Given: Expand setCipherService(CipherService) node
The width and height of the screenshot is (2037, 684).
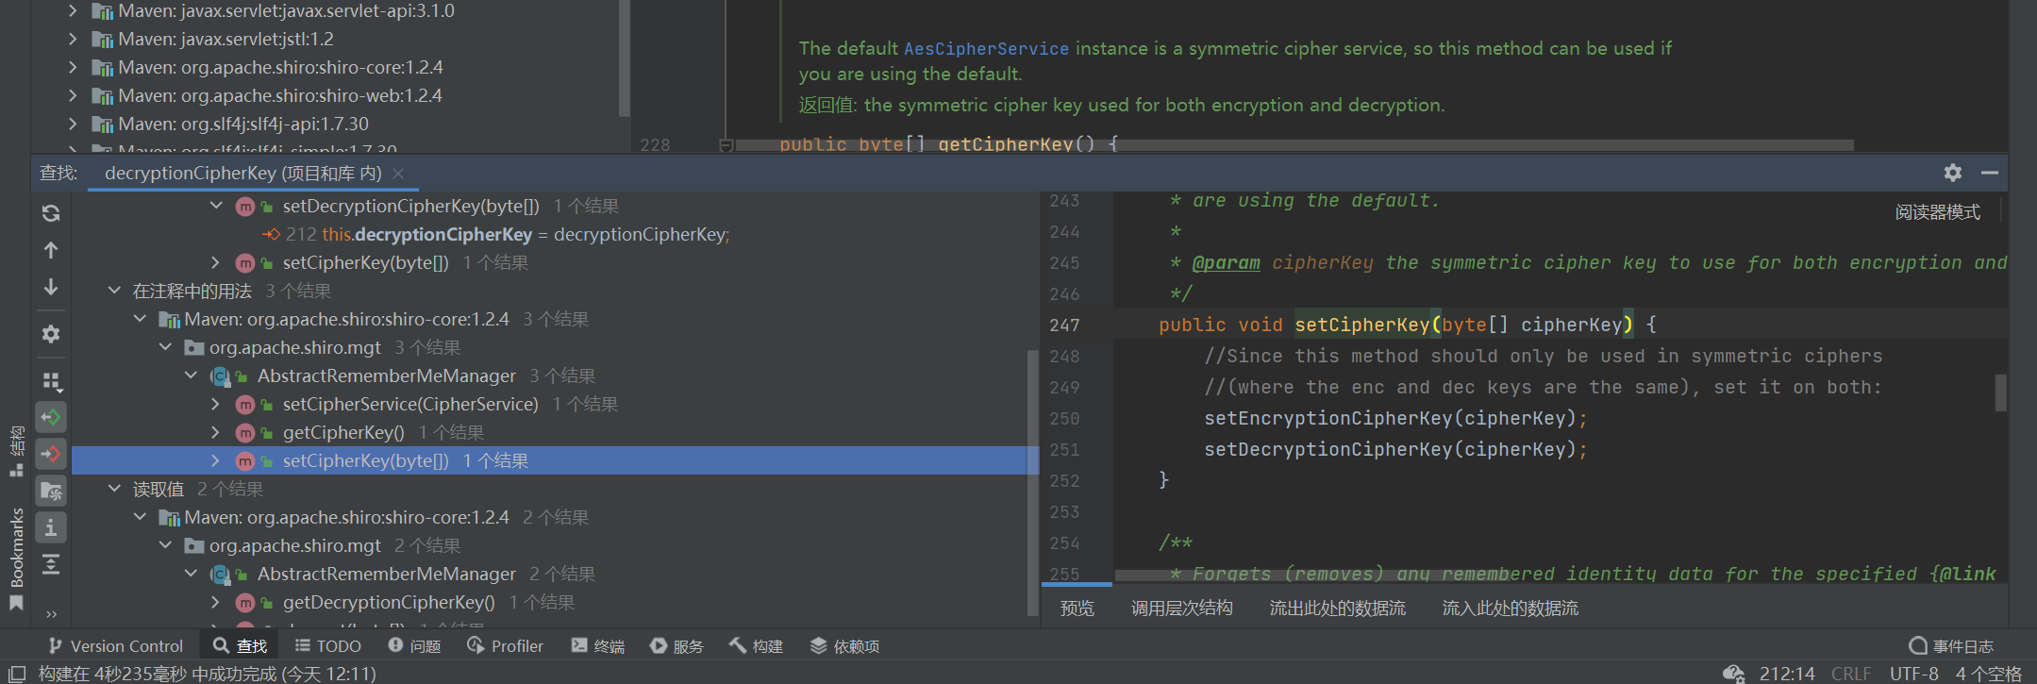Looking at the screenshot, I should [x=216, y=404].
